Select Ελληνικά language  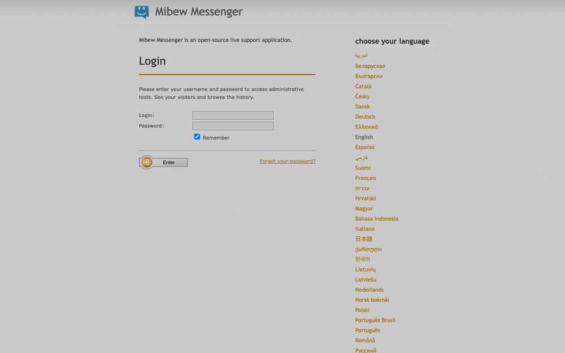click(367, 127)
